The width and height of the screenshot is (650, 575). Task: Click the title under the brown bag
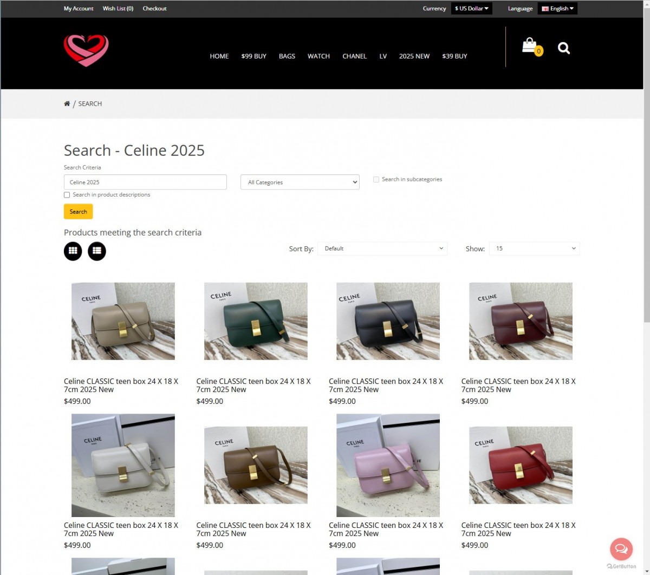(253, 530)
